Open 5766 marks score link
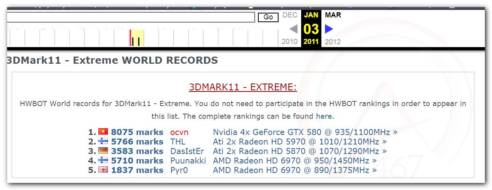Image resolution: width=492 pixels, height=190 pixels. 137,142
